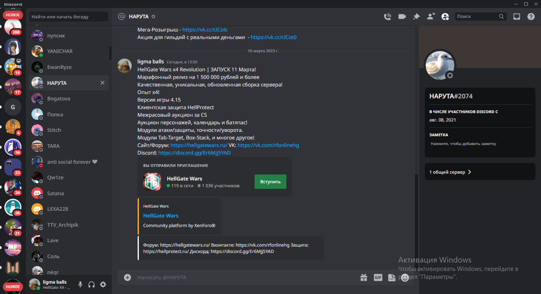Open the server with 16 badge

point(13,147)
